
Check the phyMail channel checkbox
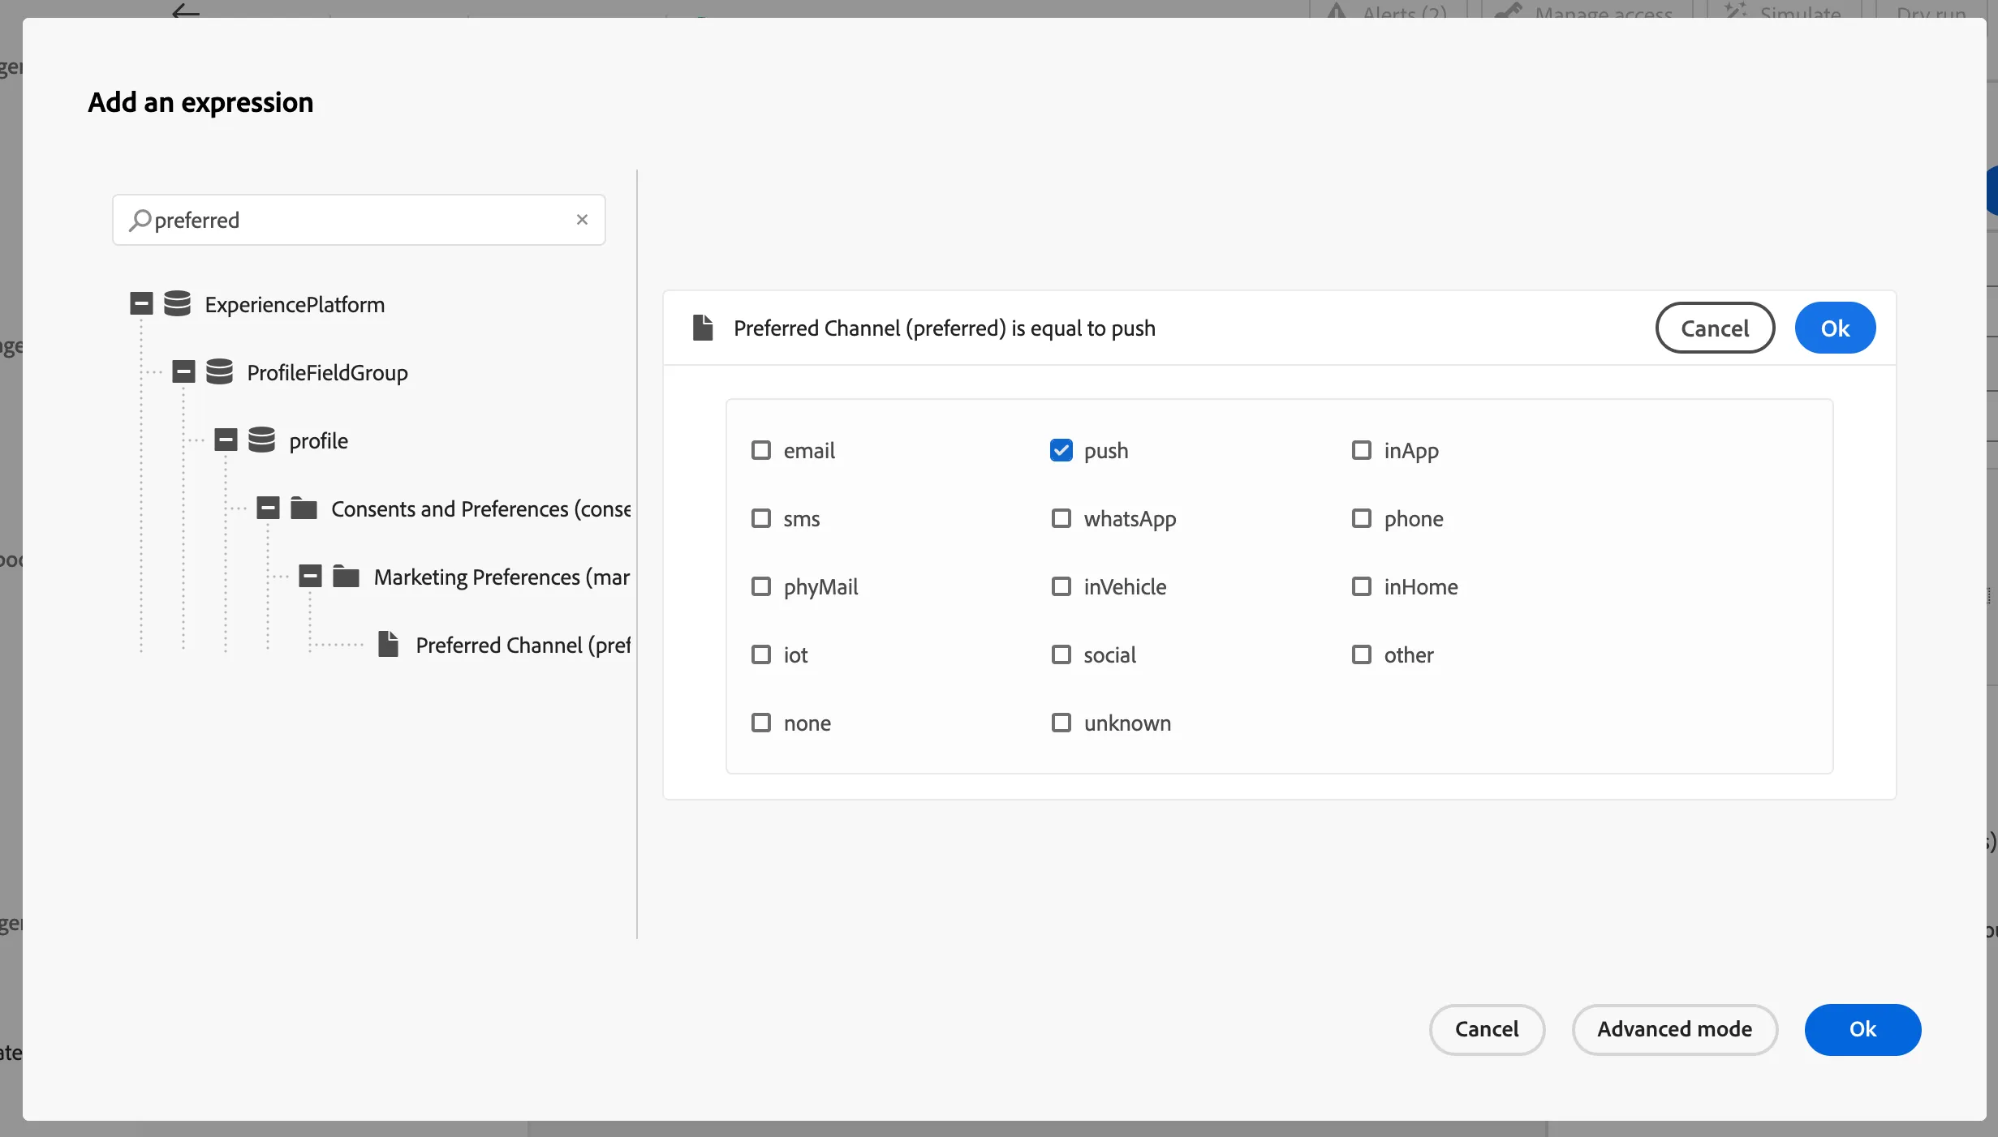761,586
